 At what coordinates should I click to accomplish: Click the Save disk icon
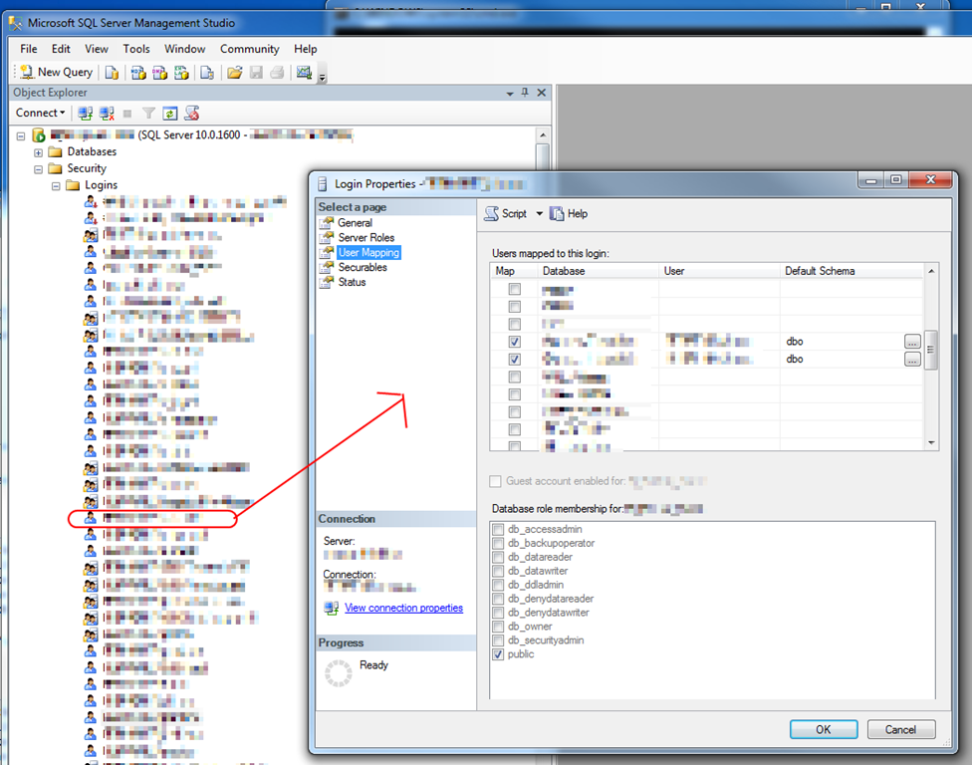(256, 73)
